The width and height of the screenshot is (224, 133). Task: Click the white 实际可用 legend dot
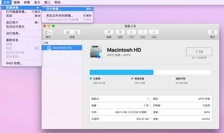point(173,78)
